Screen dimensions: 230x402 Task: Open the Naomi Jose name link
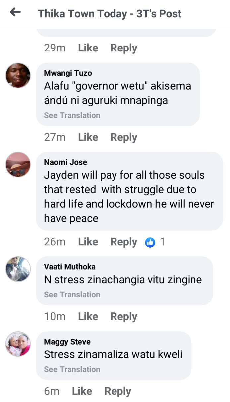(x=65, y=162)
